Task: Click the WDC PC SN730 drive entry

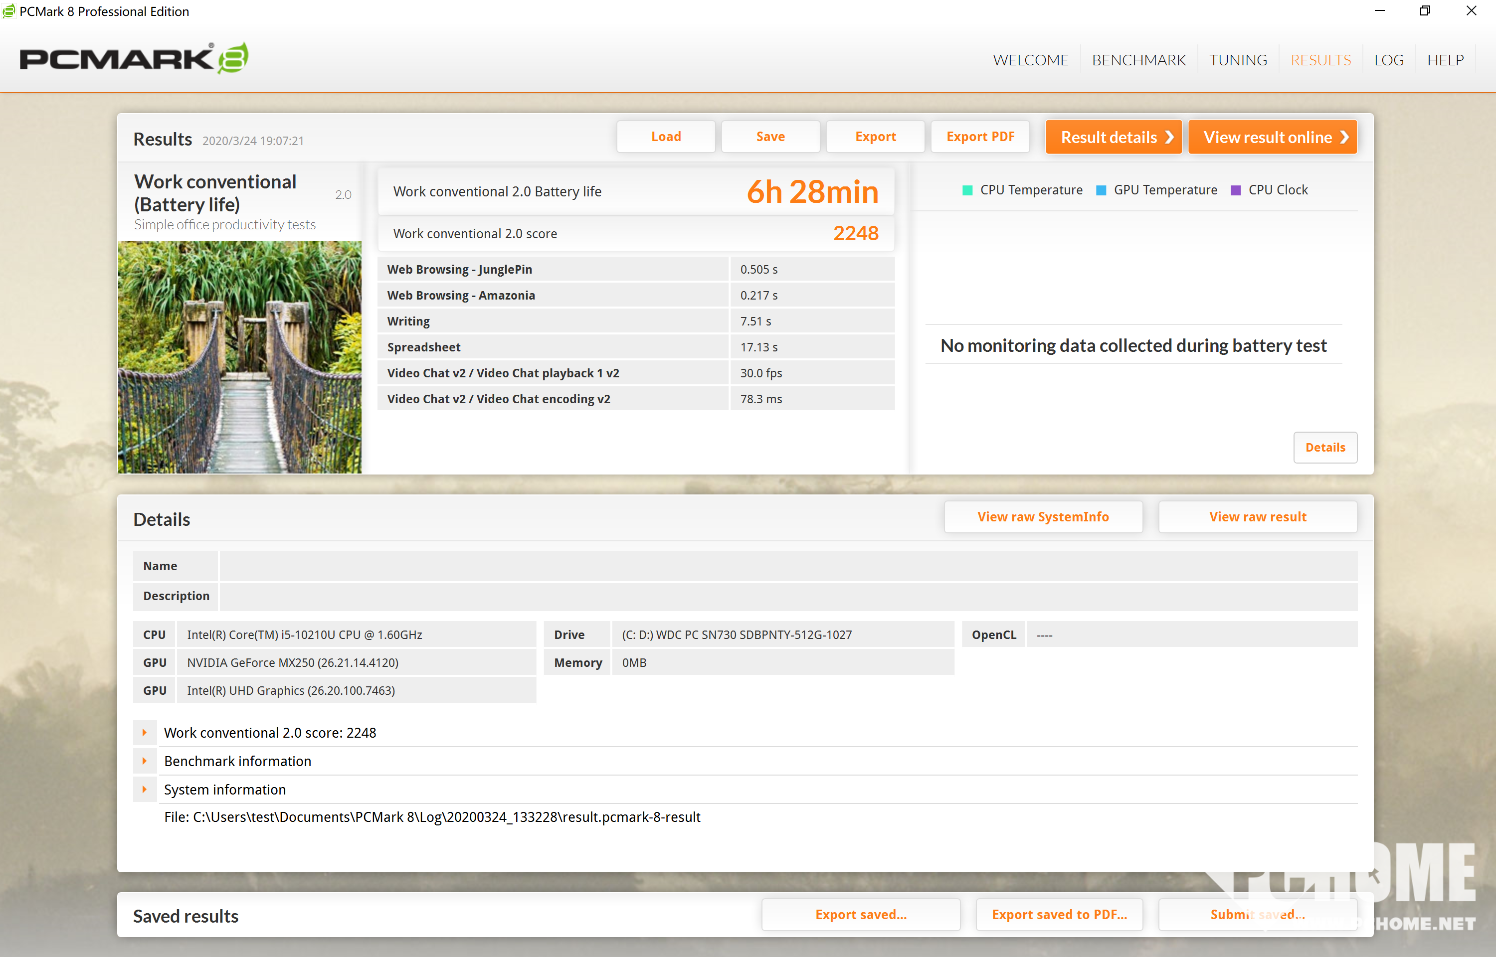Action: click(x=782, y=635)
